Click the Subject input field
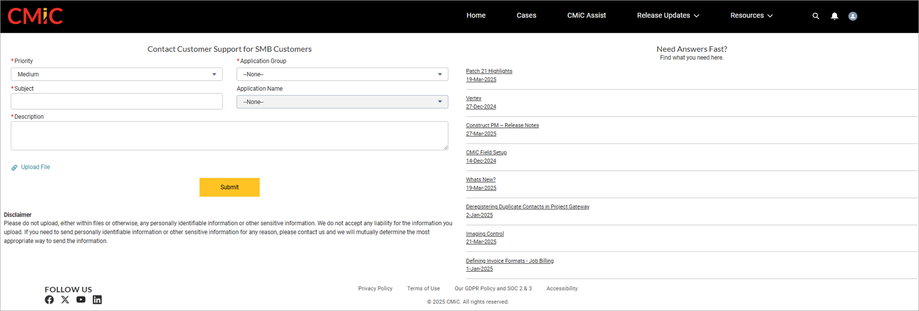This screenshot has width=919, height=311. coord(117,101)
